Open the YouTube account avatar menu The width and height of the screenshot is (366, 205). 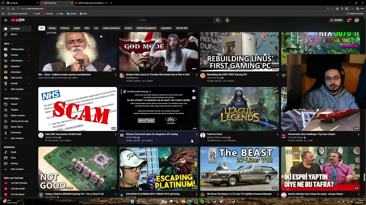click(357, 20)
